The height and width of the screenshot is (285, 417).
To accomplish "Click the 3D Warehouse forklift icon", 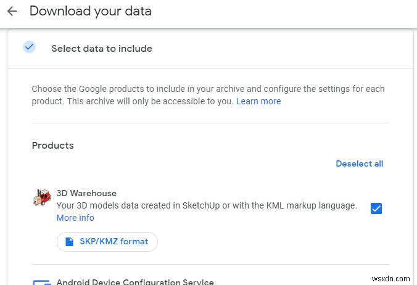I will 42,197.
